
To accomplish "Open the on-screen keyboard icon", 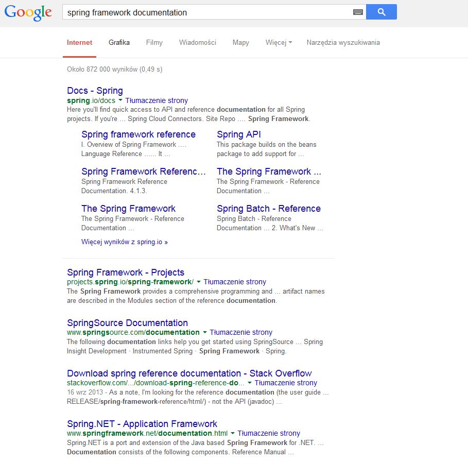I will 358,12.
